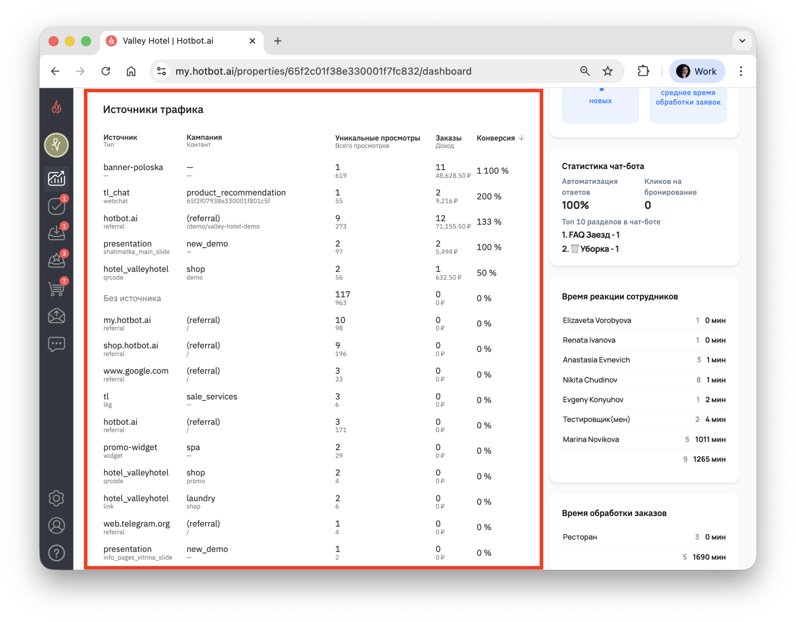
Task: Click the Тестировщик(мен) reaction row
Action: click(644, 420)
